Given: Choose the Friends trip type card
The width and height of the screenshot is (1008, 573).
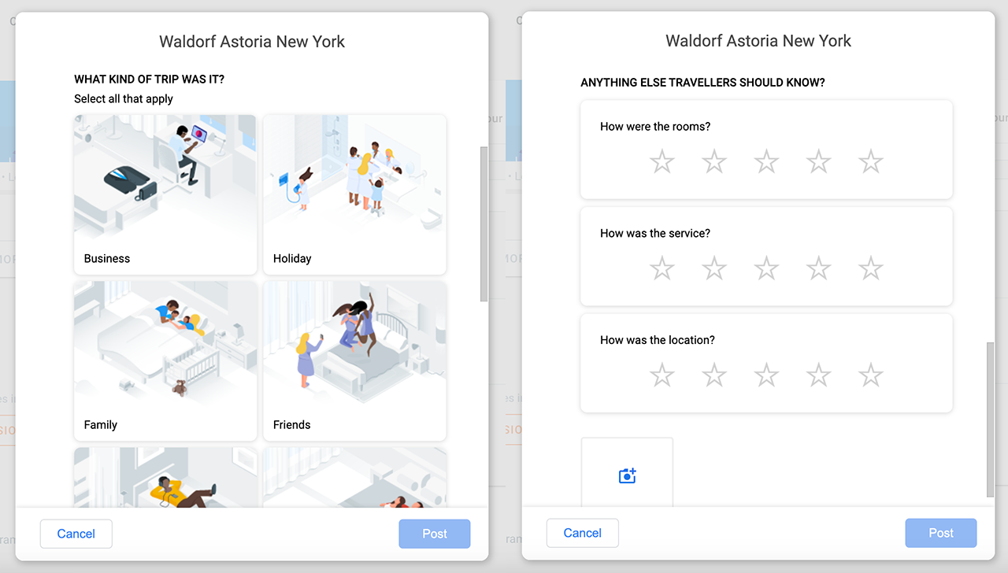Looking at the screenshot, I should point(354,361).
